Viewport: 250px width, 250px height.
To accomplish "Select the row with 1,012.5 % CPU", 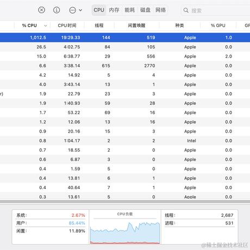I will tap(125, 37).
